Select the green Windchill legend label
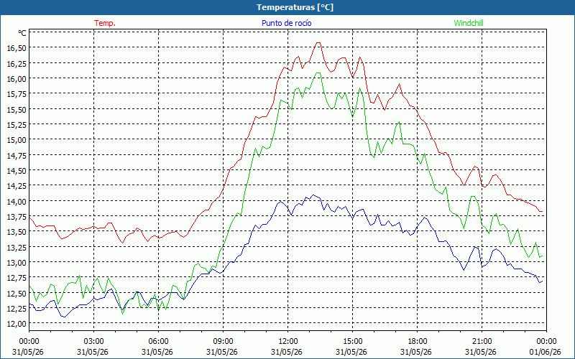 point(469,23)
